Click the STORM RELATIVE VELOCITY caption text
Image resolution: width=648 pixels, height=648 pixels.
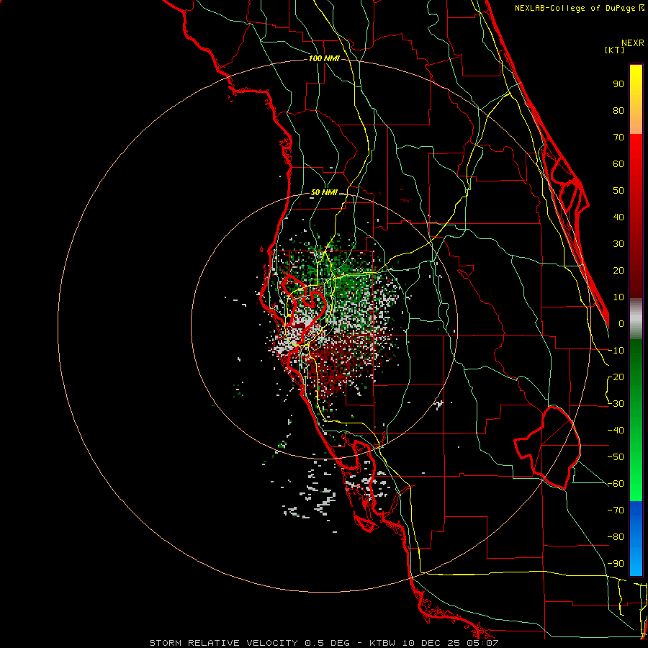point(223,643)
